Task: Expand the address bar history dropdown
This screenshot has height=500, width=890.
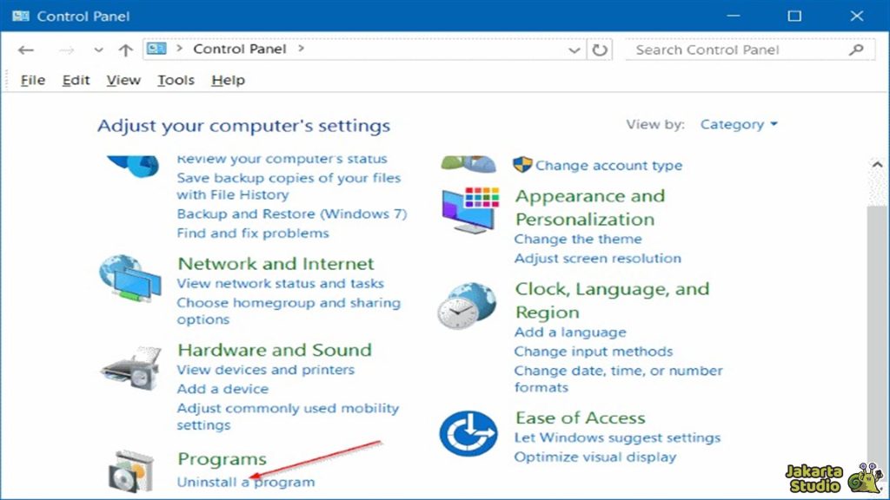Action: [x=574, y=50]
